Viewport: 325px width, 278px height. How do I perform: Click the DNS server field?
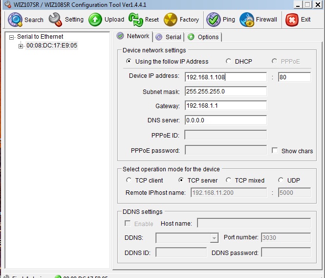click(226, 120)
